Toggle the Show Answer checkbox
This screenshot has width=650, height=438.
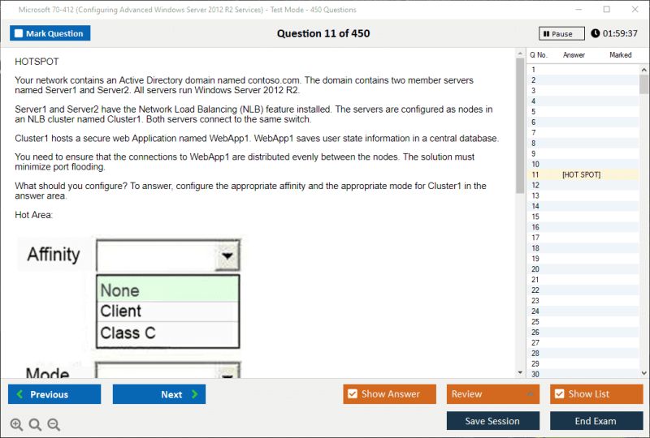coord(353,393)
